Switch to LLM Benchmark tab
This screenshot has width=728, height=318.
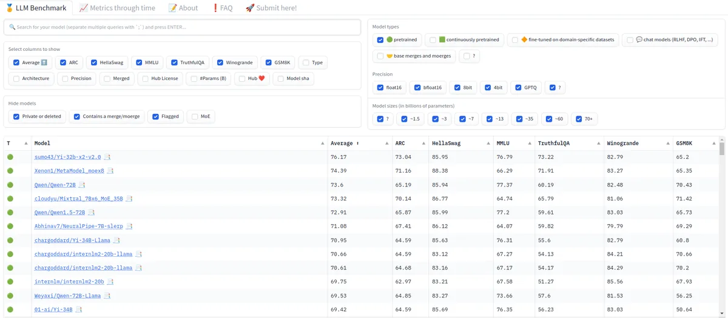tap(36, 8)
